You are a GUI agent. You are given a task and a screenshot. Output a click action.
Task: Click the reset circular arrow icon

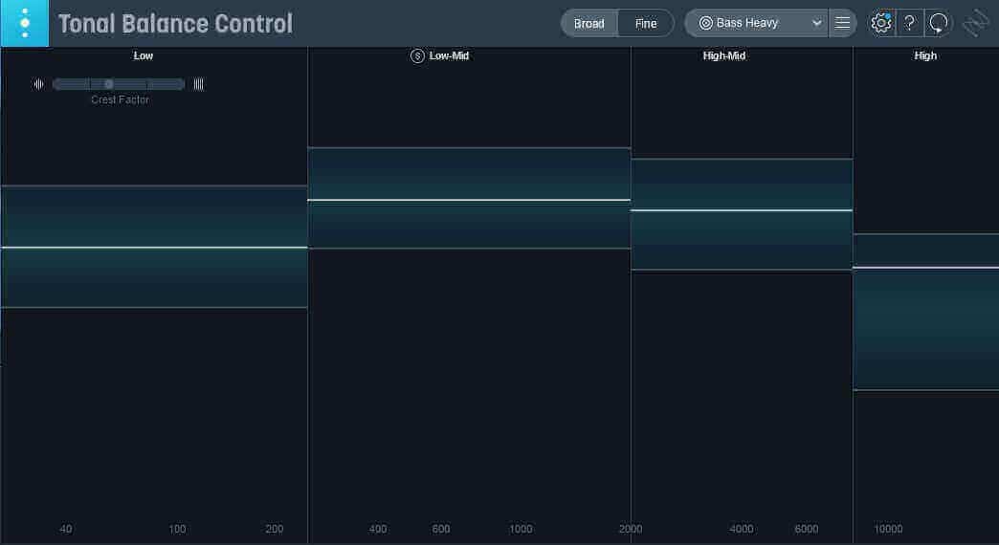(938, 24)
